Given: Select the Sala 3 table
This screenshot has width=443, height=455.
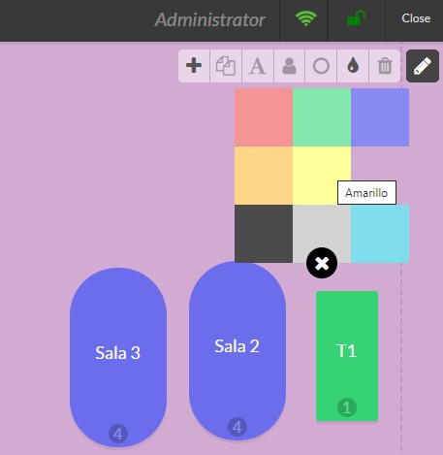Looking at the screenshot, I should (118, 357).
